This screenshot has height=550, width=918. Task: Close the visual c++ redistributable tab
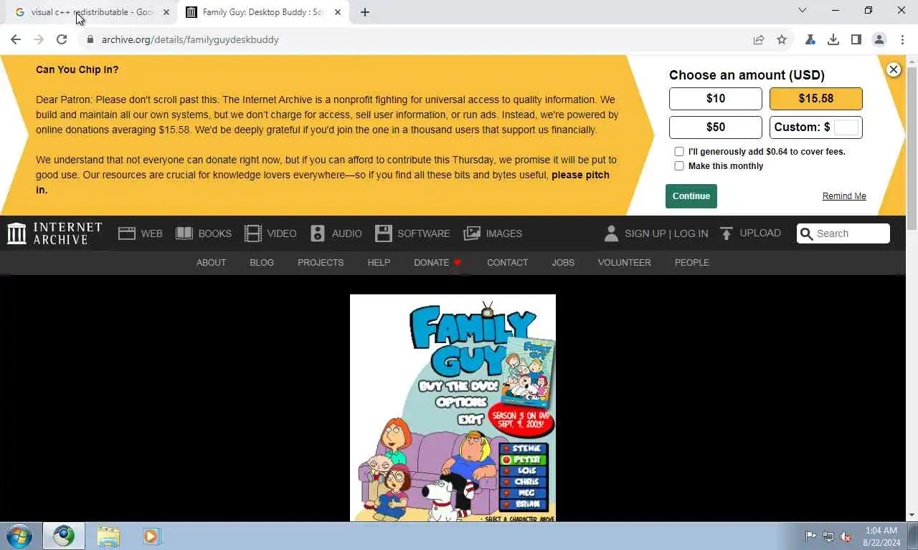166,12
